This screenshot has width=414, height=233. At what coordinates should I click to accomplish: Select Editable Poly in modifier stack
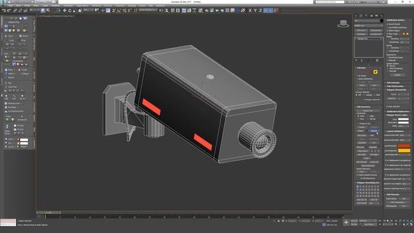coord(368,39)
